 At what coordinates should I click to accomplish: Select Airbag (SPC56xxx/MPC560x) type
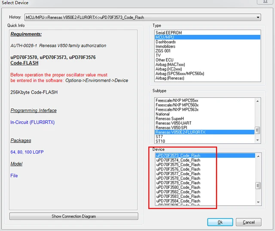coord(208,73)
